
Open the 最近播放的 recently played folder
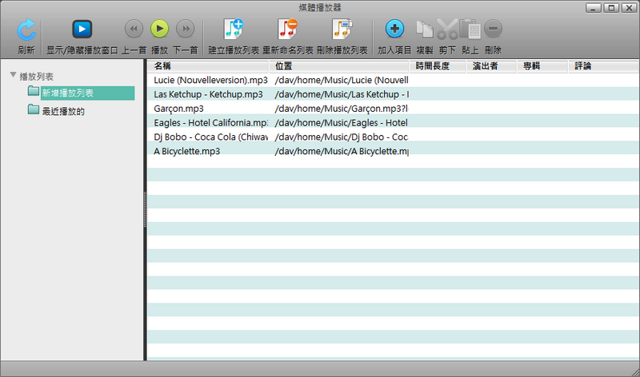click(x=63, y=111)
